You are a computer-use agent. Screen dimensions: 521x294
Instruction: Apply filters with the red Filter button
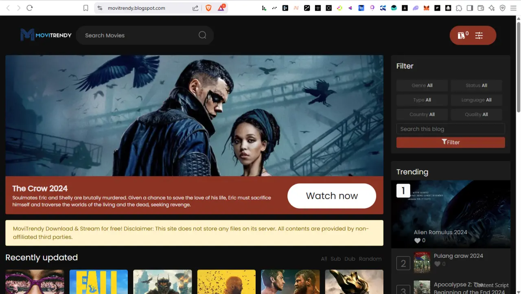tap(451, 142)
